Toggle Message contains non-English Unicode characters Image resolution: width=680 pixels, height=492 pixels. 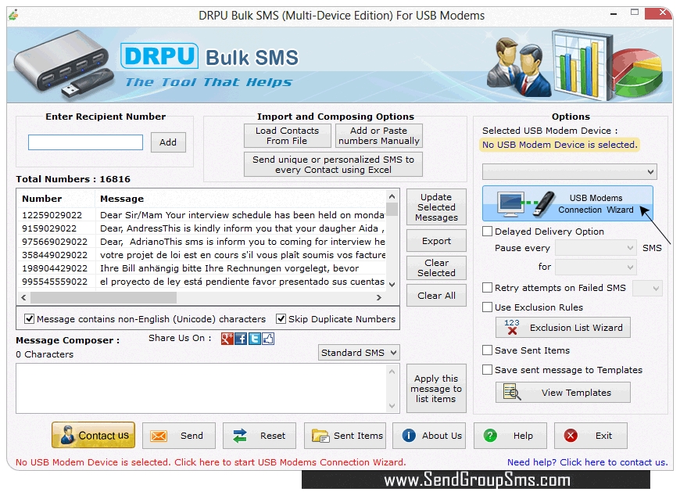point(29,319)
